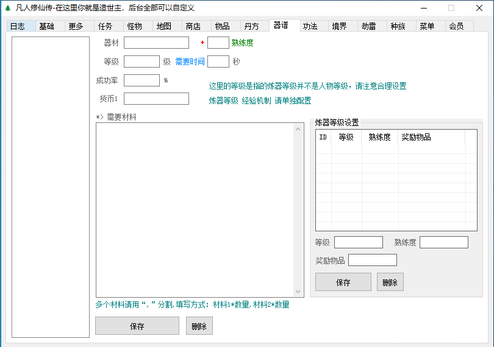The image size is (494, 347).
Task: Close the 凡人修仙传 window
Action: pyautogui.click(x=479, y=8)
